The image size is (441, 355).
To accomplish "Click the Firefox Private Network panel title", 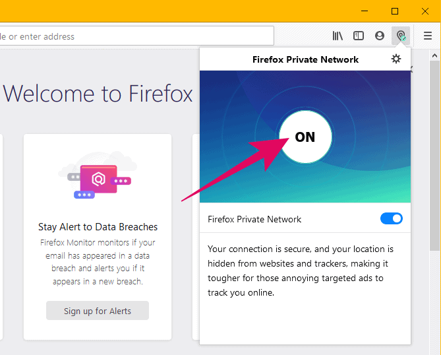I will (x=305, y=59).
